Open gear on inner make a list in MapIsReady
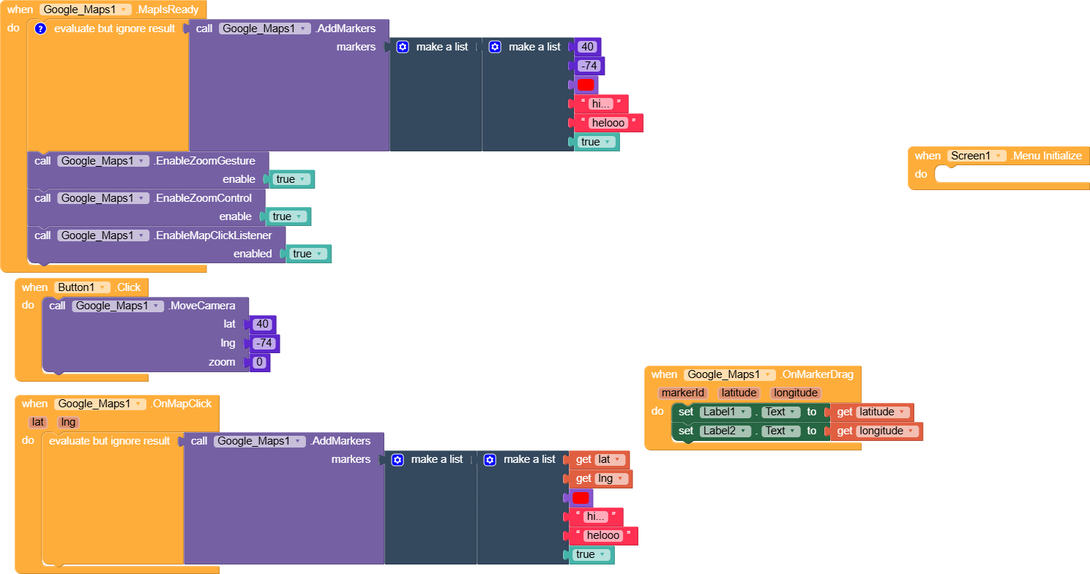Image resolution: width=1090 pixels, height=574 pixels. tap(495, 47)
